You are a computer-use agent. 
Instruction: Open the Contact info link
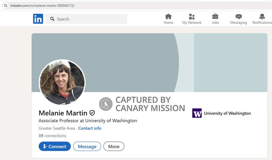[90, 128]
